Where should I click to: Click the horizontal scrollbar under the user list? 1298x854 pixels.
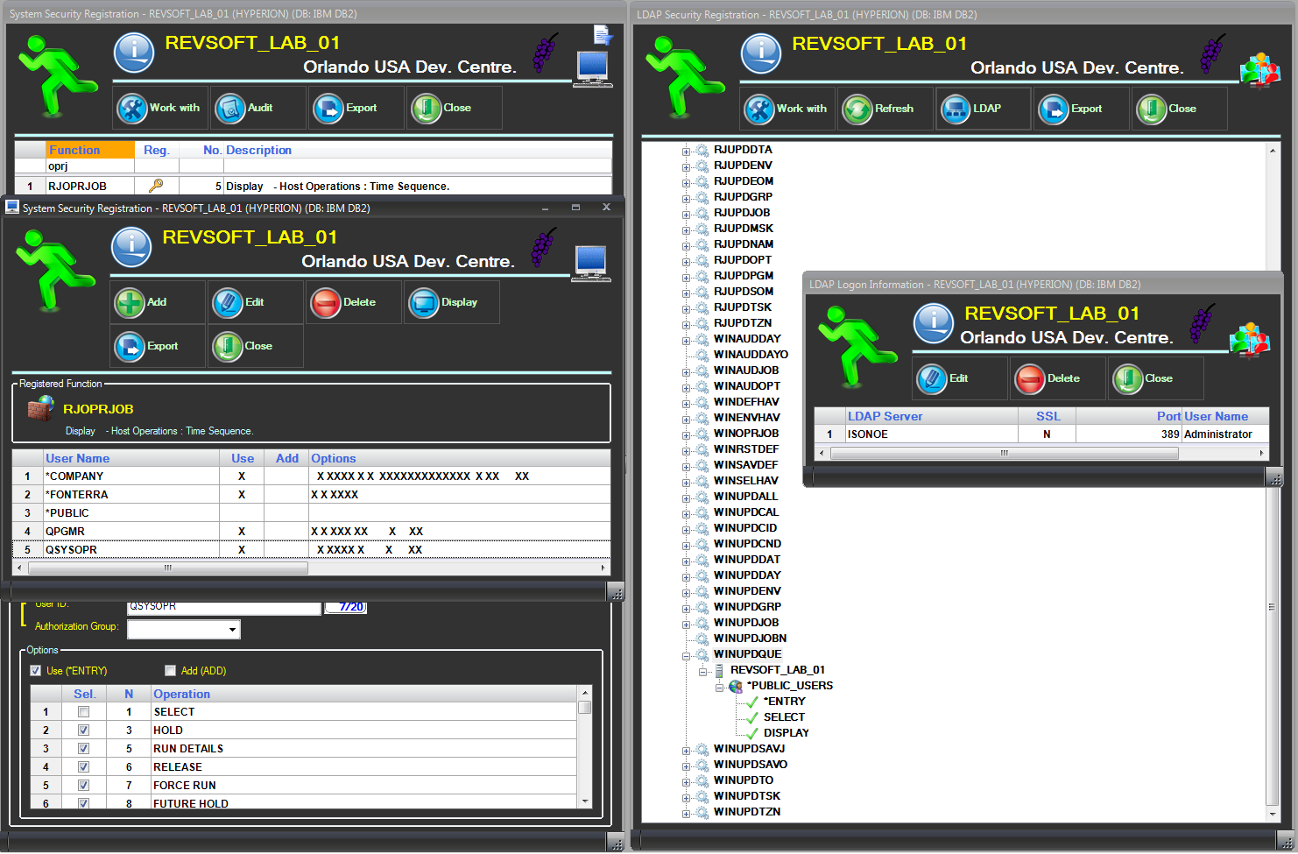[166, 568]
